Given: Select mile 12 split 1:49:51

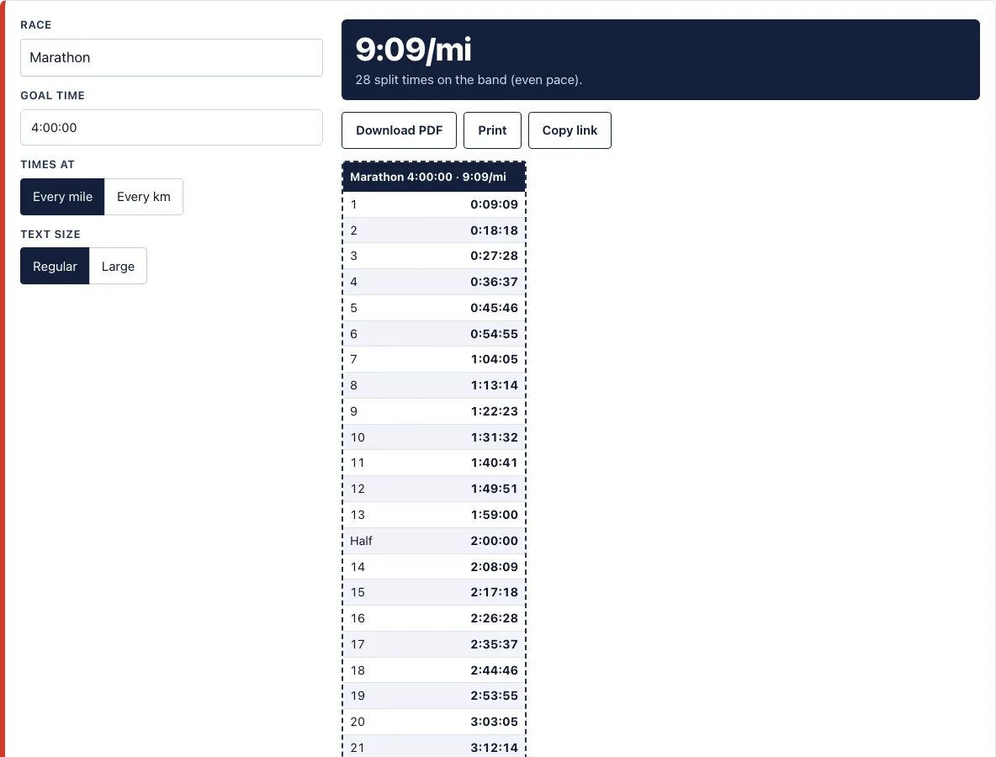Looking at the screenshot, I should tap(494, 489).
